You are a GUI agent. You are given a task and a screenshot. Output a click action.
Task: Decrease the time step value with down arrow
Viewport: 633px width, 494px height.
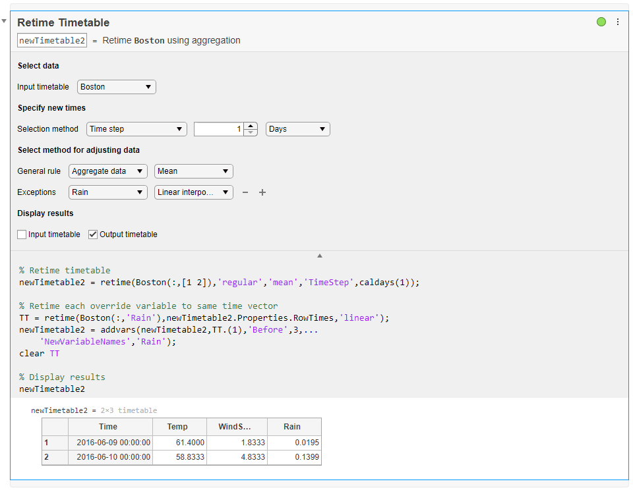(251, 132)
